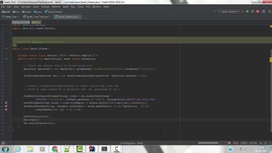Close the Spark_Core_Test.java tab
Image resolution: width=272 pixels, height=153 pixels.
pyautogui.click(x=51, y=17)
